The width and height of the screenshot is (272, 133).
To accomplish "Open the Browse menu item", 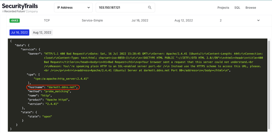I will pos(251,8).
